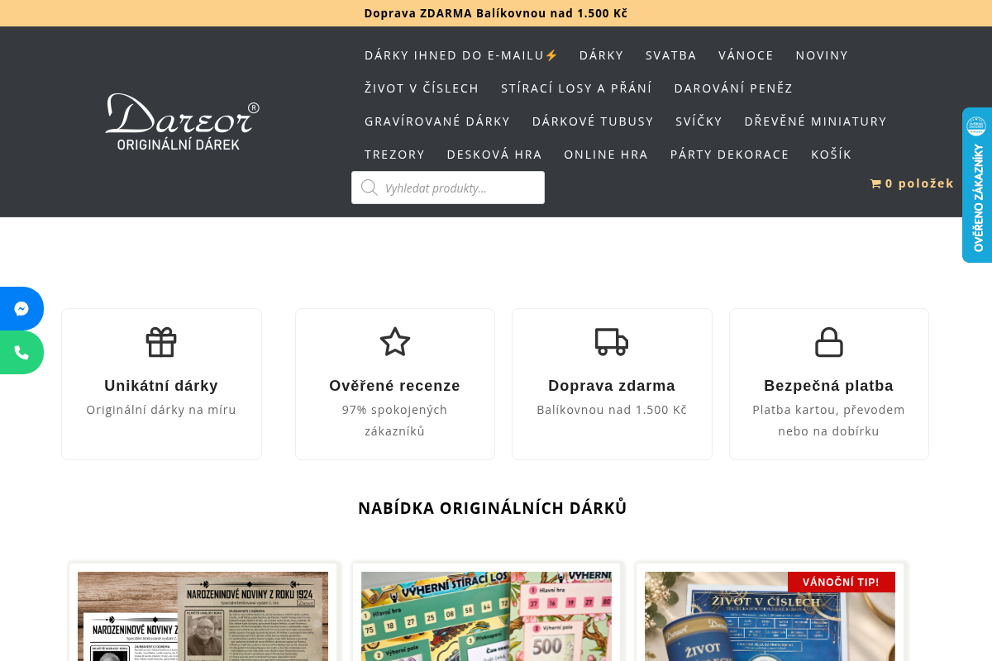Click the Vánoční tip! red badge
992x661 pixels.
[x=842, y=583]
